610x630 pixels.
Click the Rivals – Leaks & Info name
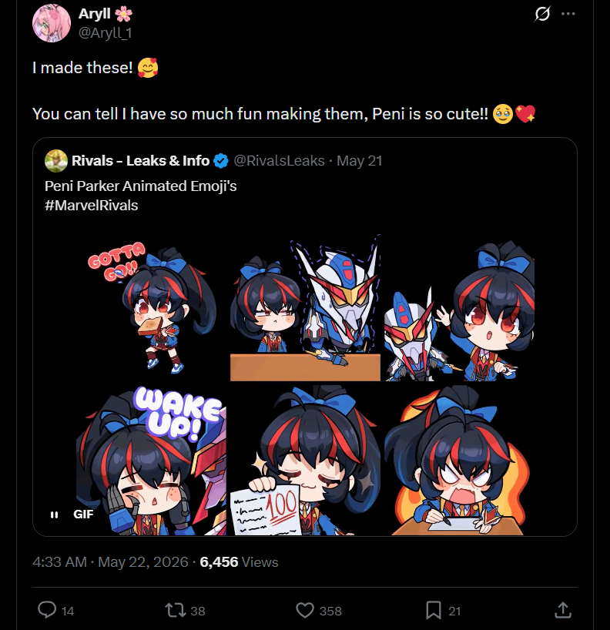(x=141, y=161)
